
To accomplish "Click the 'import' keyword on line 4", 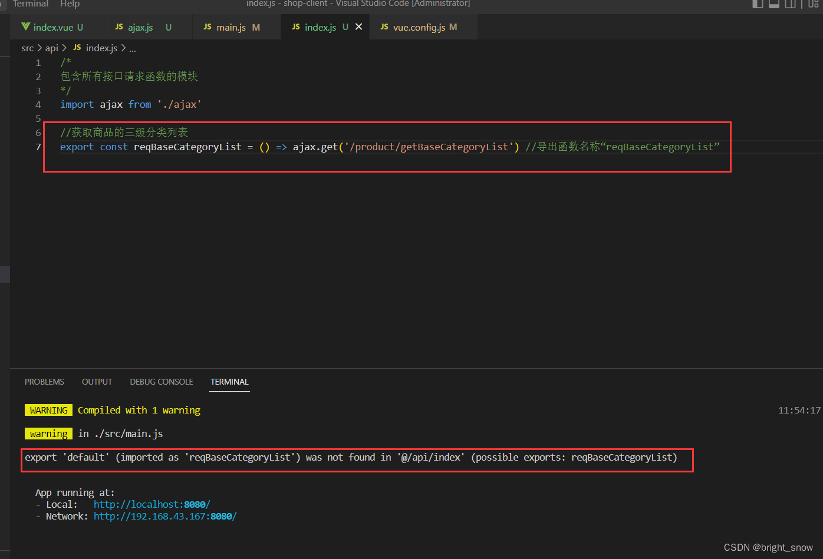I will coord(77,105).
